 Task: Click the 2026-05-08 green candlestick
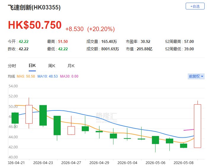click(x=184, y=146)
